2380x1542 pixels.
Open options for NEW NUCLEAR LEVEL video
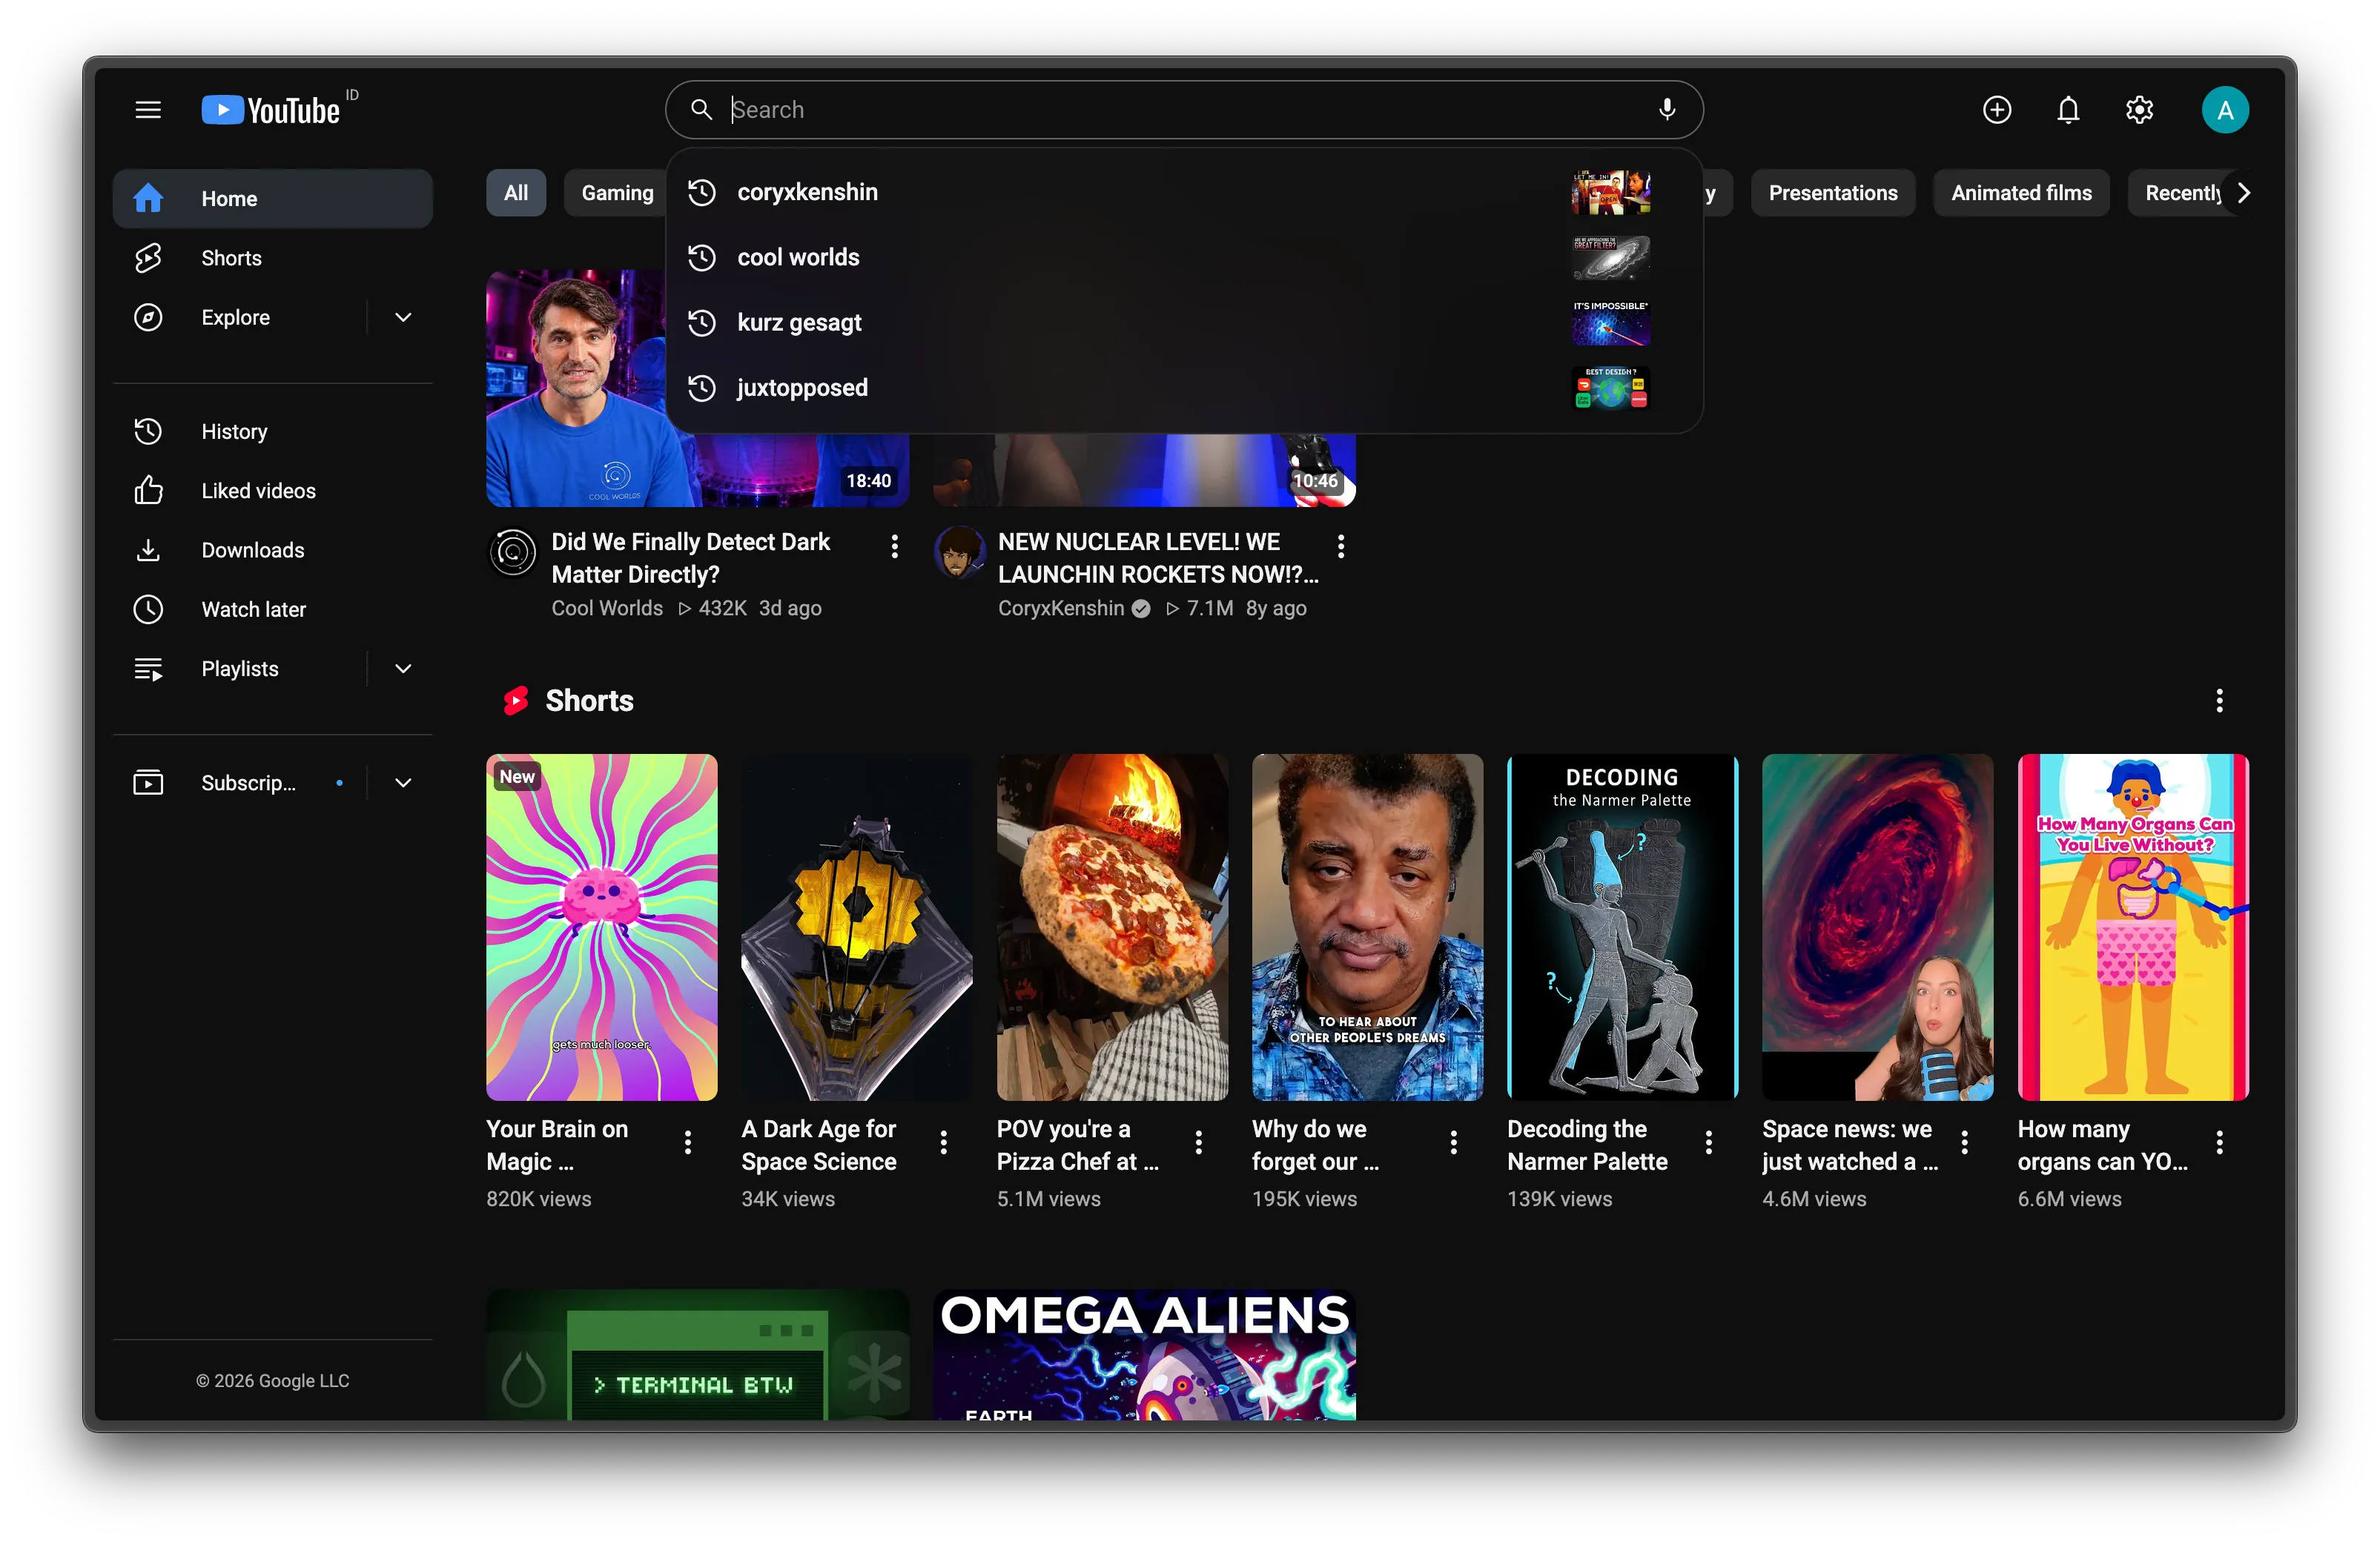pyautogui.click(x=1340, y=546)
